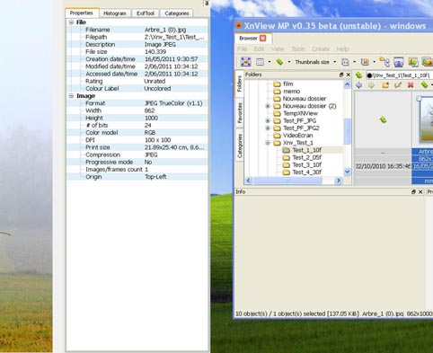Select the TempXNView folder
Screen dimensions: 433x353
[300, 113]
